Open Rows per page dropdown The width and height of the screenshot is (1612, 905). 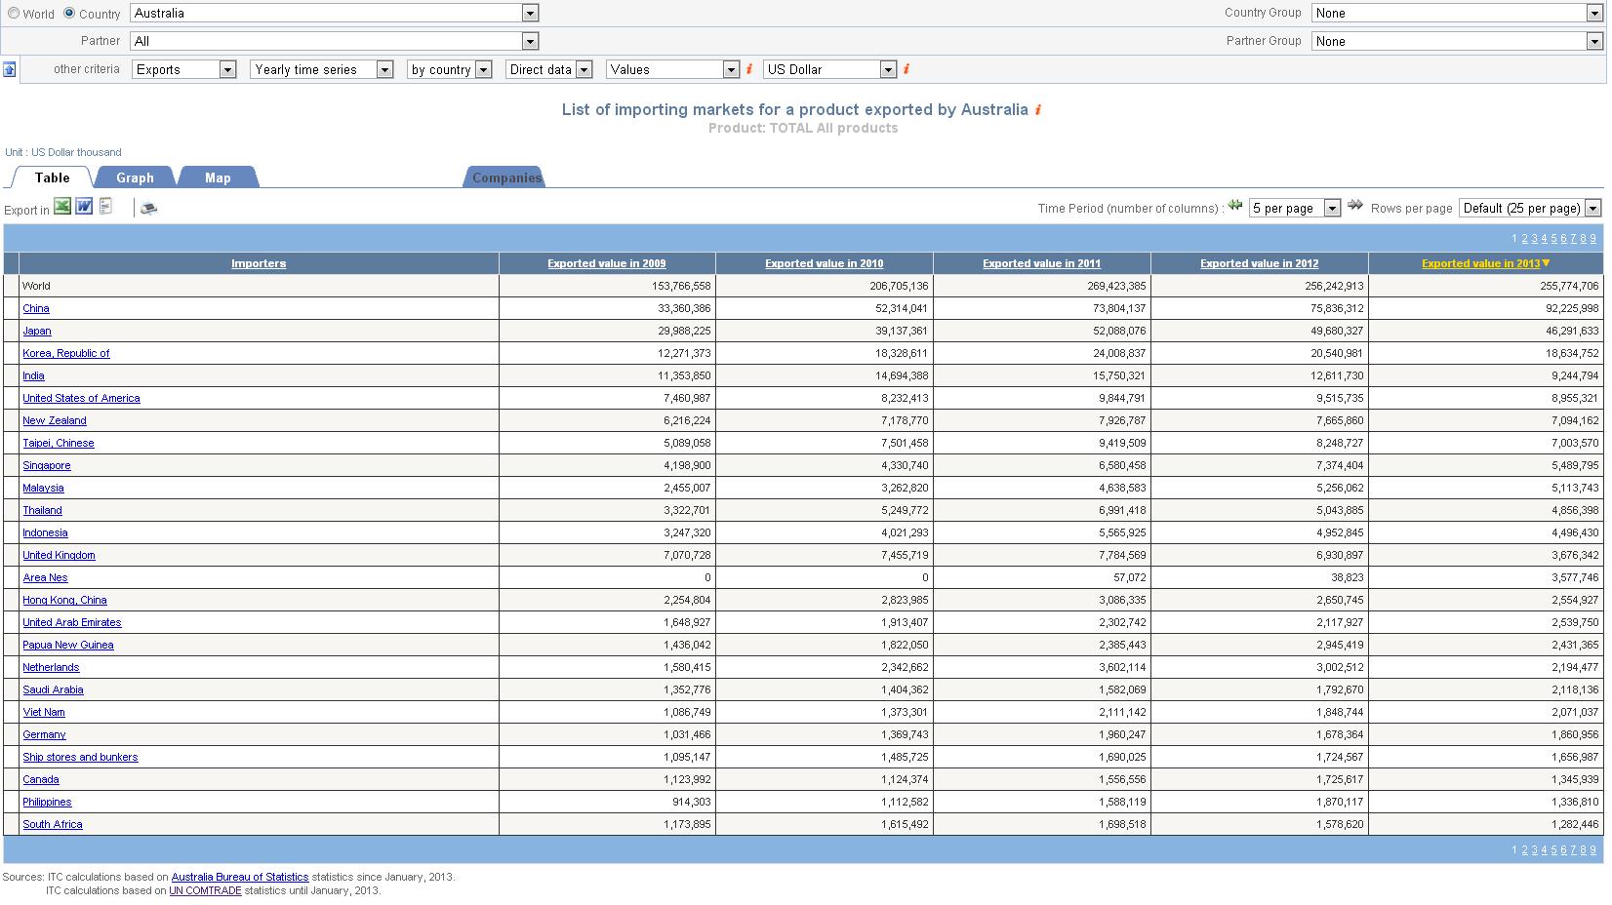point(1530,208)
